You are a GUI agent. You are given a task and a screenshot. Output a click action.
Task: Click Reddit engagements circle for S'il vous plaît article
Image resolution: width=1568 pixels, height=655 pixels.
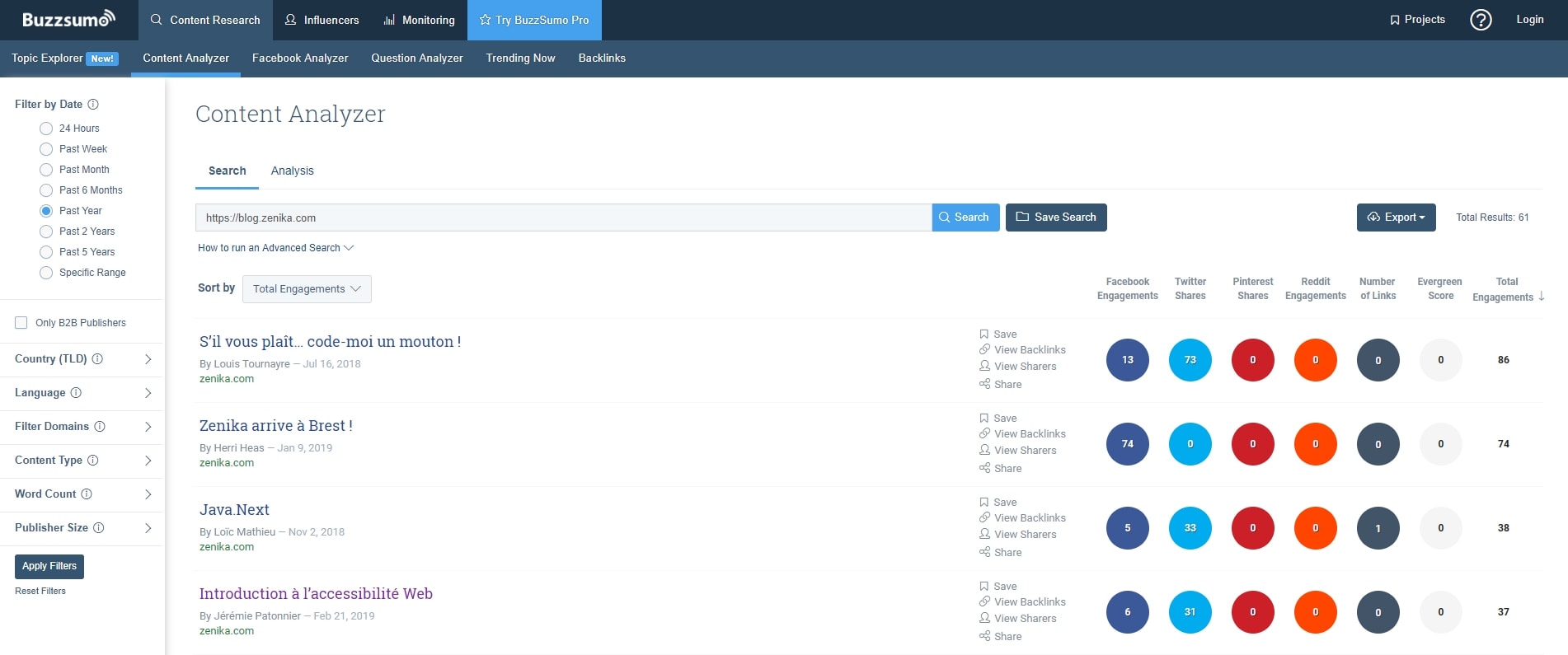(x=1316, y=360)
